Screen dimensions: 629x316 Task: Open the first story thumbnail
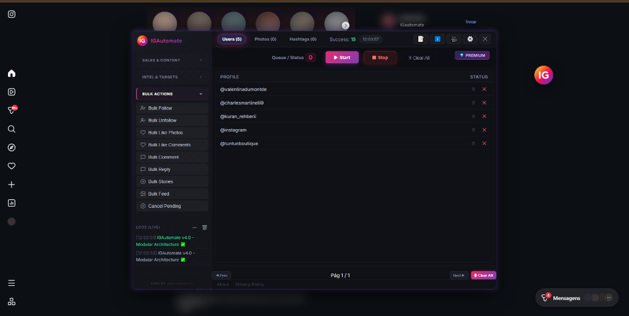(165, 22)
